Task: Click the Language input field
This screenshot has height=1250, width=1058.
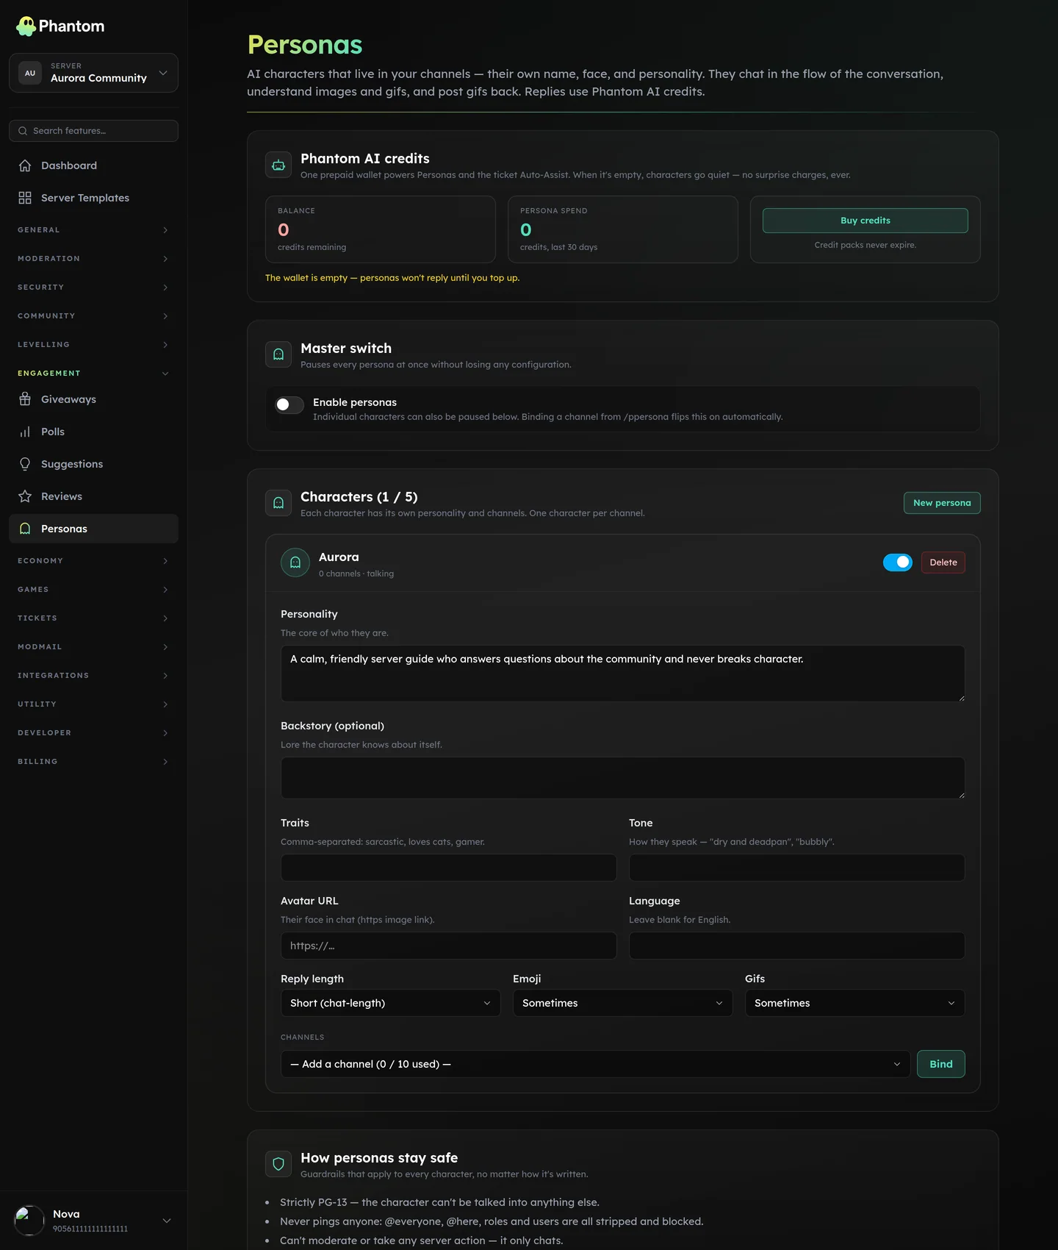Action: (x=796, y=946)
